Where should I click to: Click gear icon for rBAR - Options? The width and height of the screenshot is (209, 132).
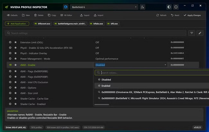pos(10,88)
